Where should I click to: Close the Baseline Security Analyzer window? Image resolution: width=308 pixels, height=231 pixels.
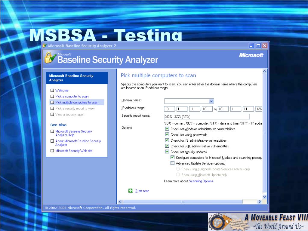[x=265, y=46]
